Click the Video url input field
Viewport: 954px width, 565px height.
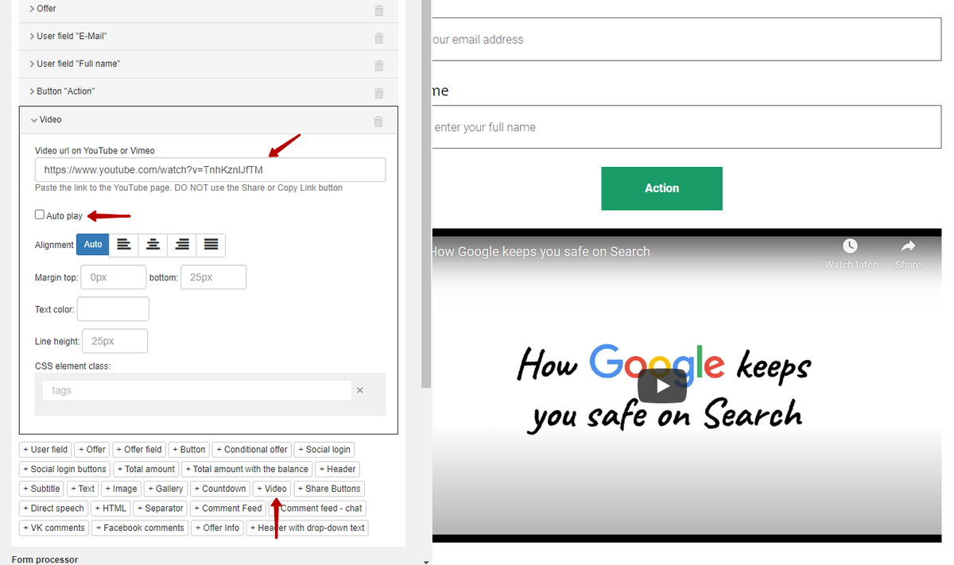(x=210, y=170)
